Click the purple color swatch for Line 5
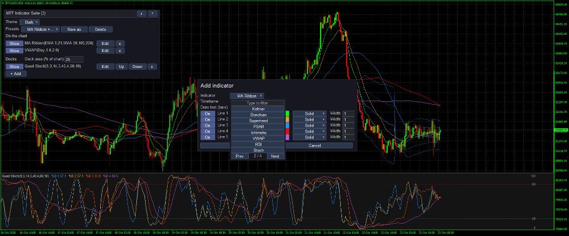 click(x=287, y=137)
